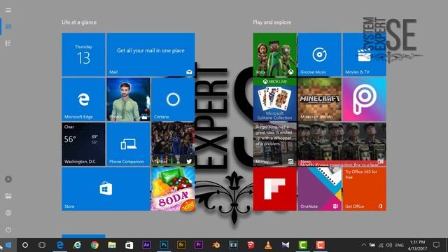Select the pinned tiles view icon

click(8, 27)
